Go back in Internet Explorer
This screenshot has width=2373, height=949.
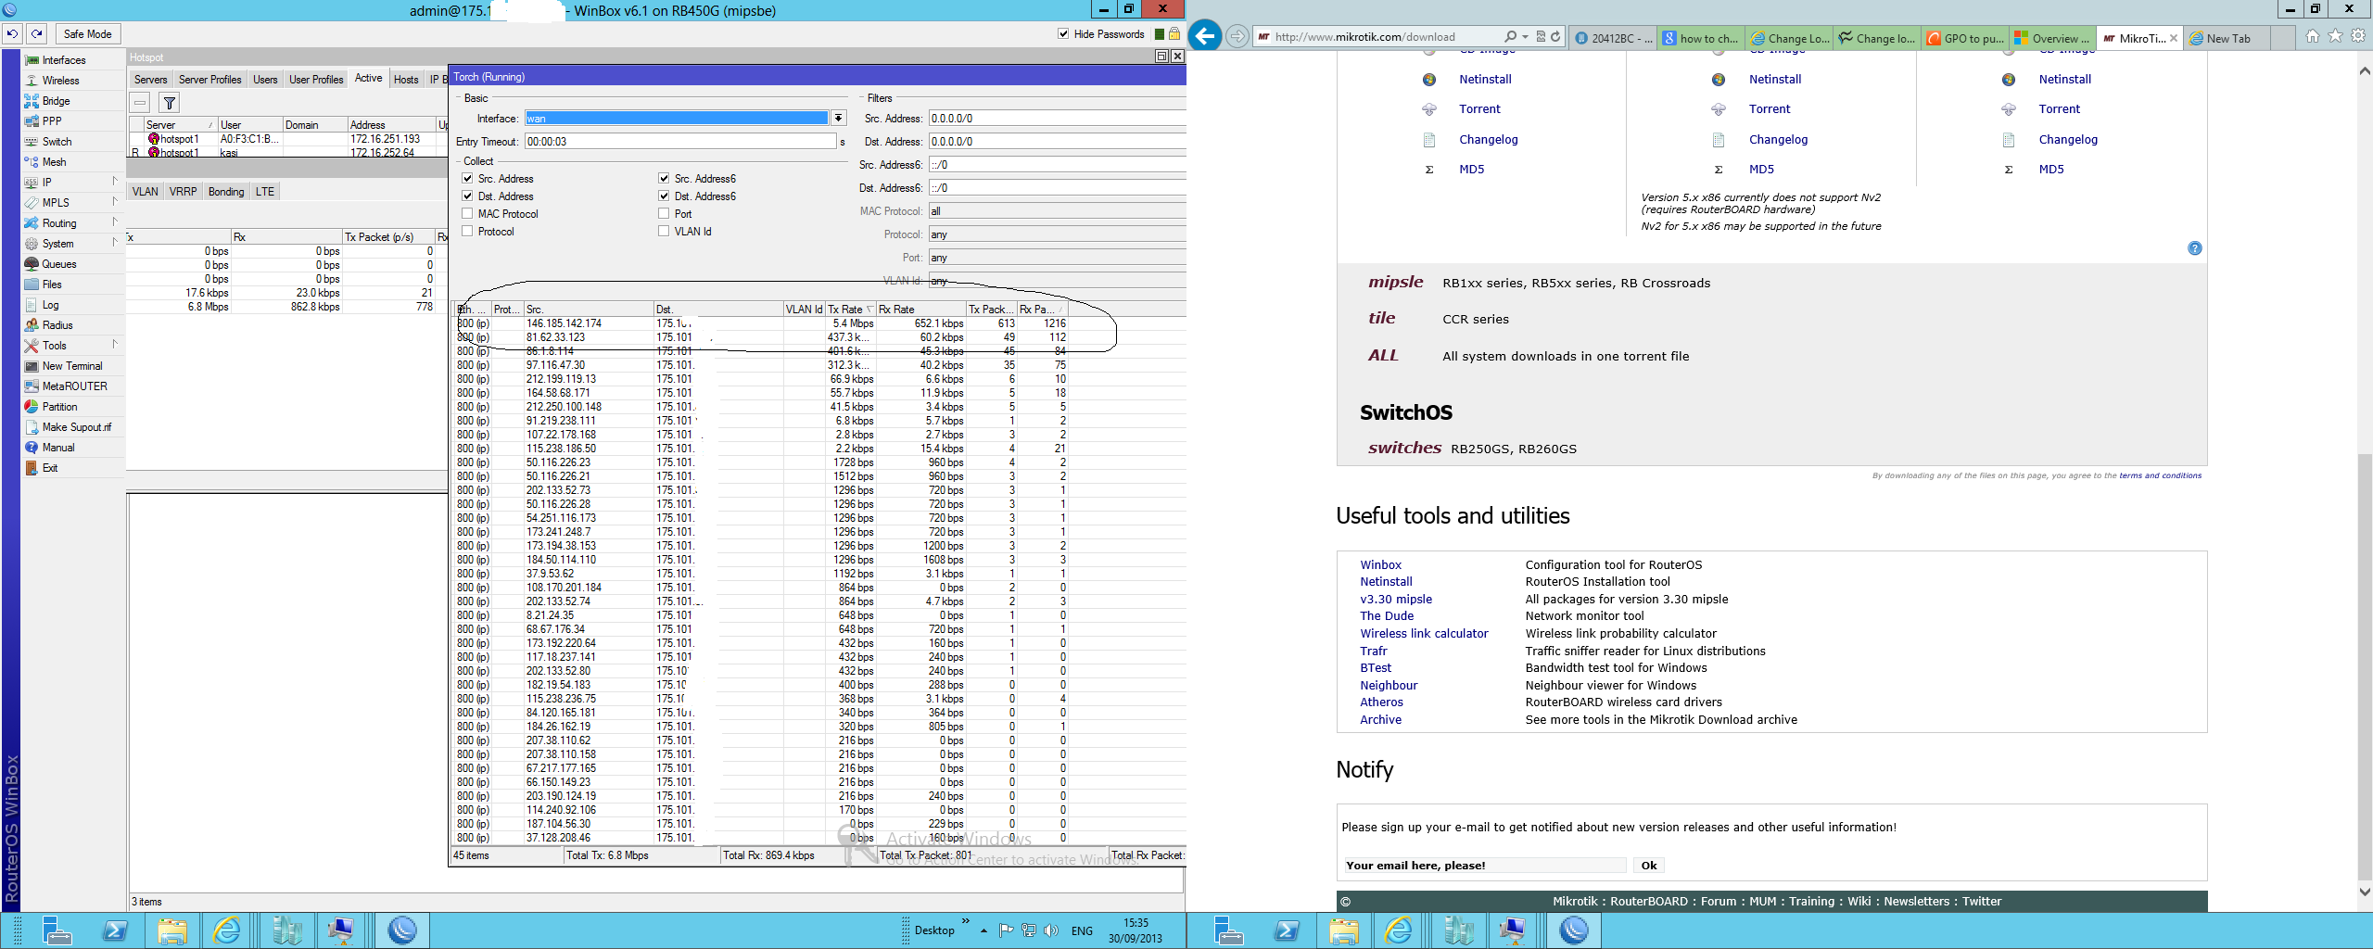coord(1204,36)
